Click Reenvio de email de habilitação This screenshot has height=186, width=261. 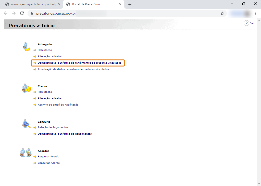click(58, 105)
